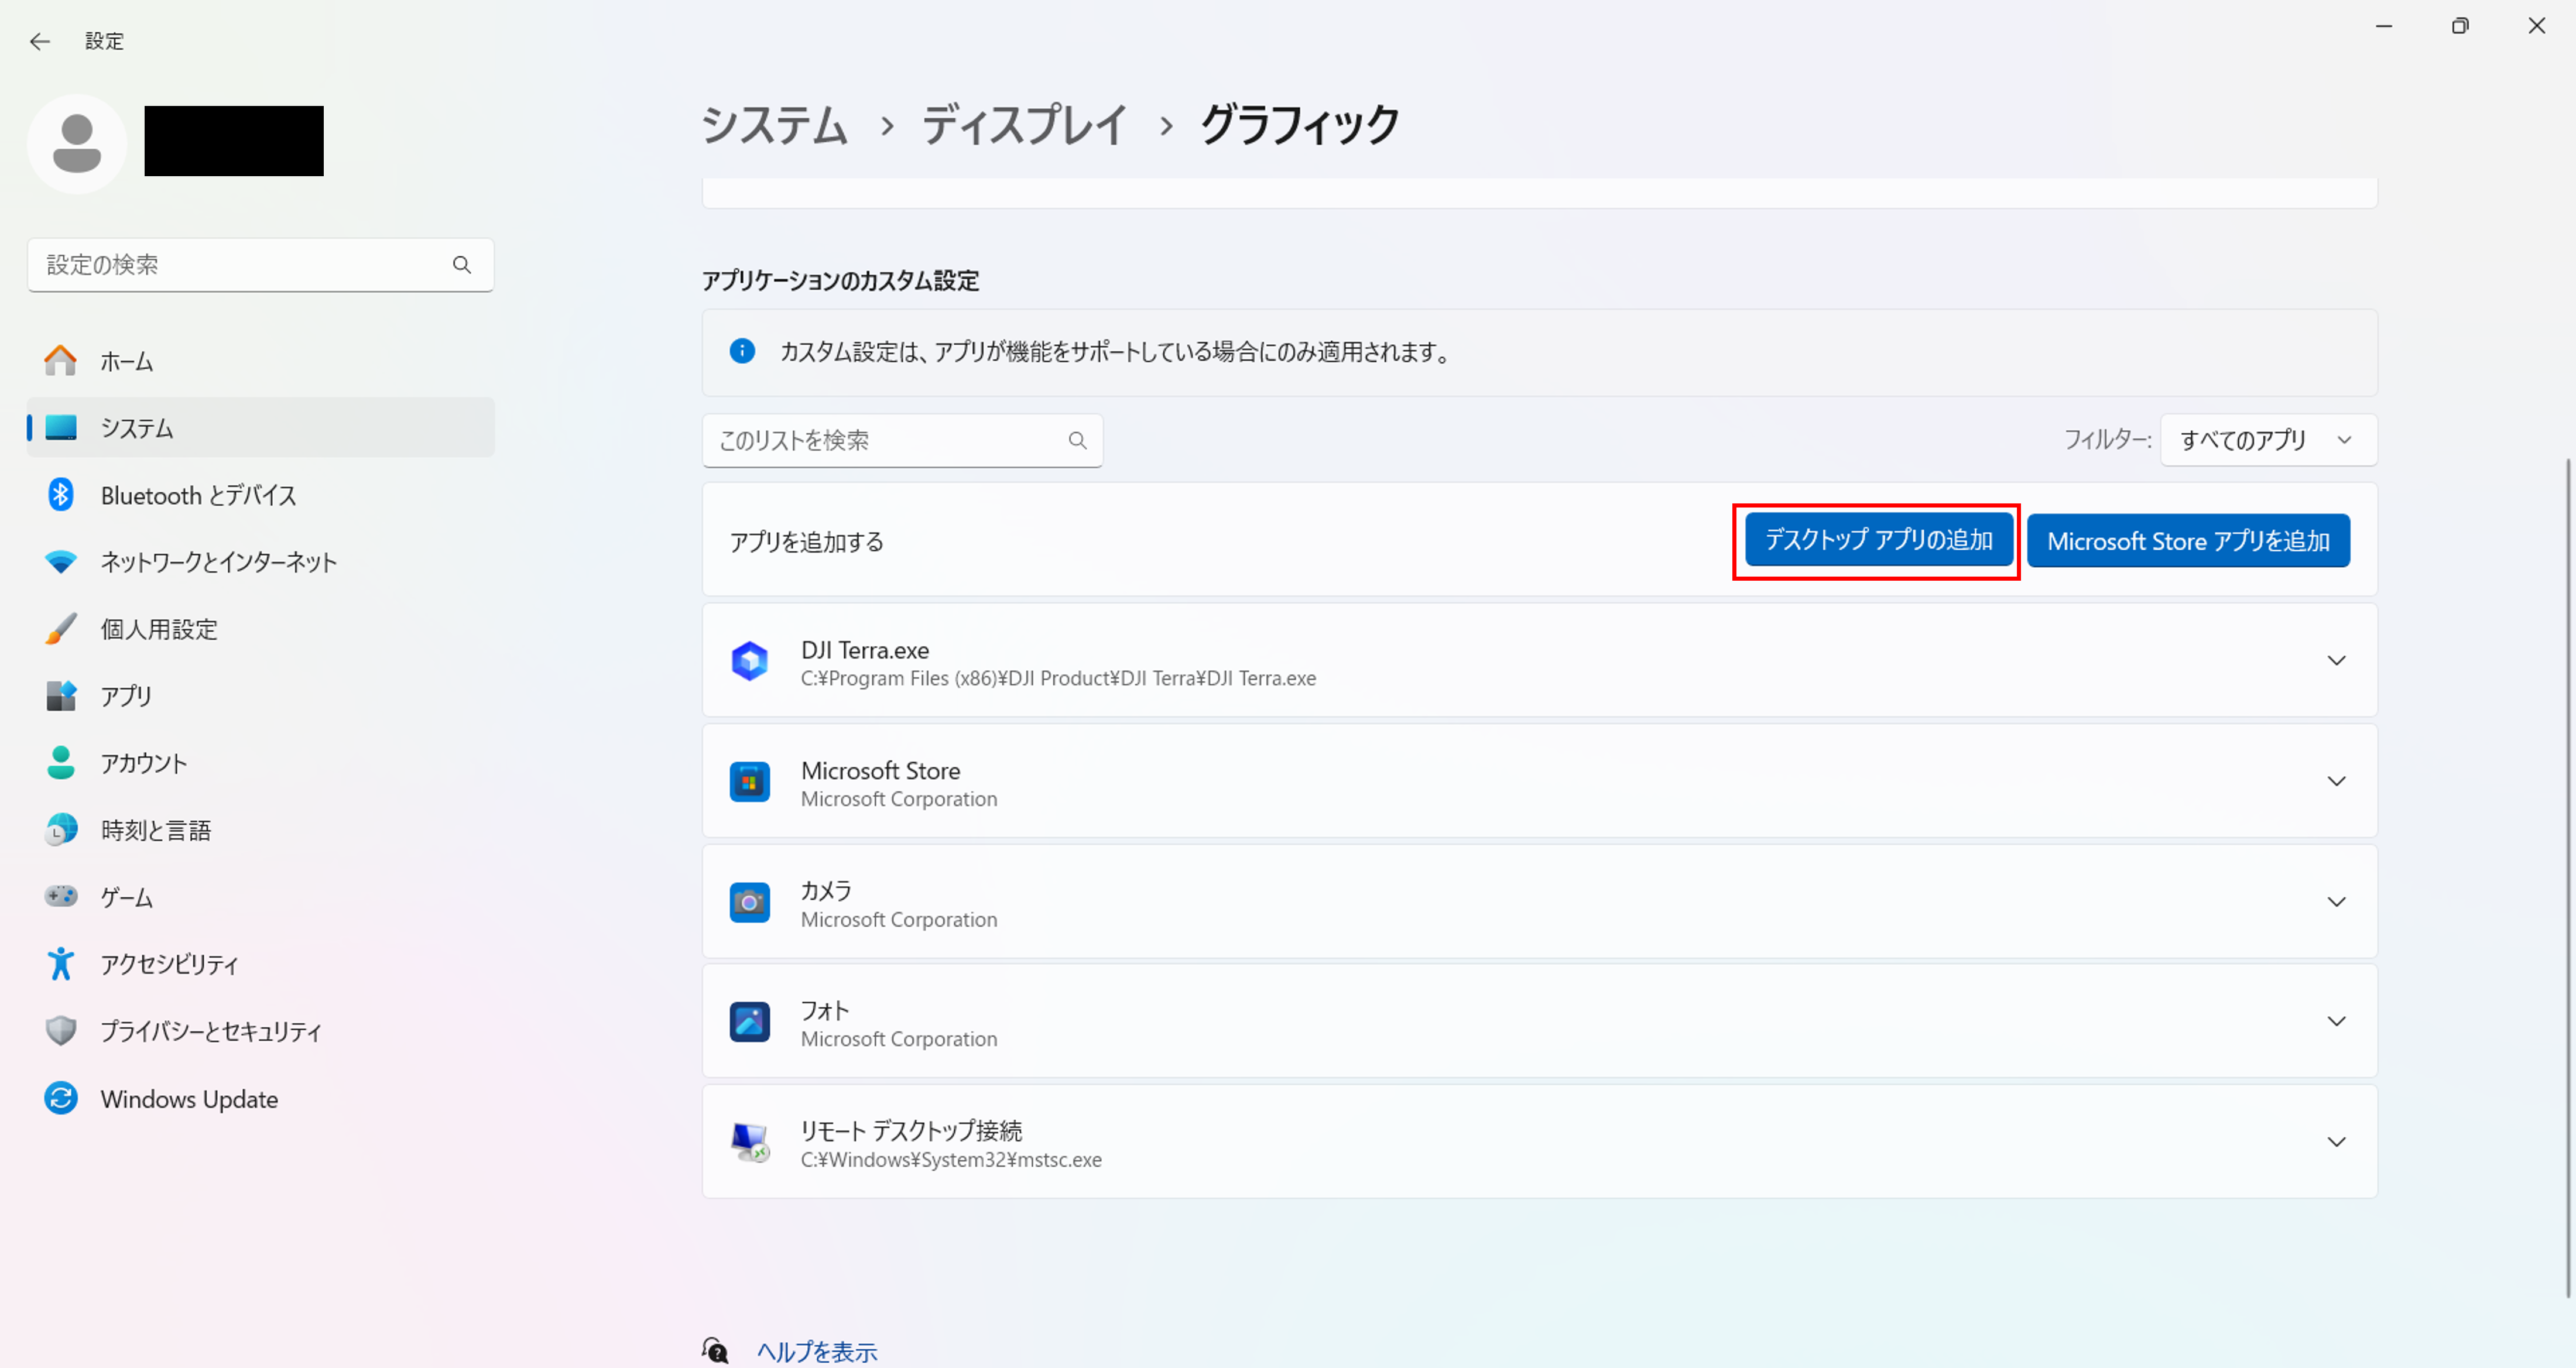Open the すべてのアプリ filter dropdown
Screen dimensions: 2576x1368
click(x=2268, y=440)
